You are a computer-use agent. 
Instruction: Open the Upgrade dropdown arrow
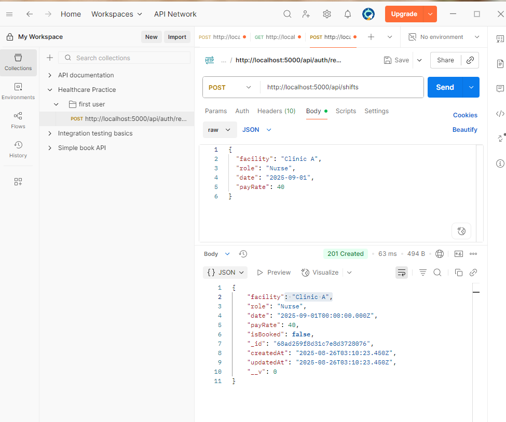[430, 14]
